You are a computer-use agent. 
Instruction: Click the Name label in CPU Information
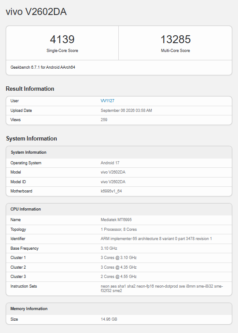pos(15,220)
